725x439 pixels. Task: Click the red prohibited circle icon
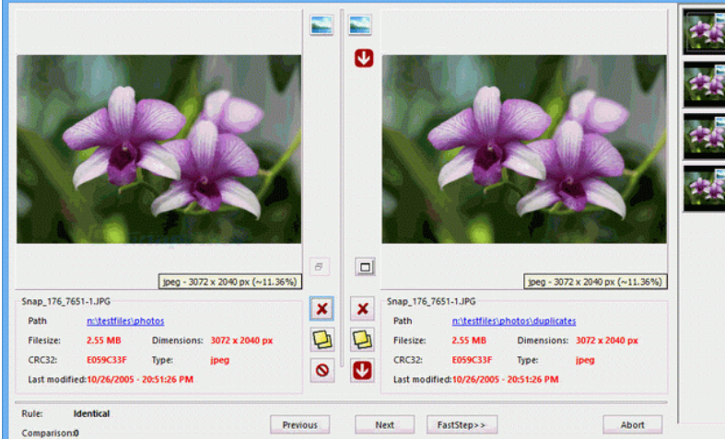322,370
